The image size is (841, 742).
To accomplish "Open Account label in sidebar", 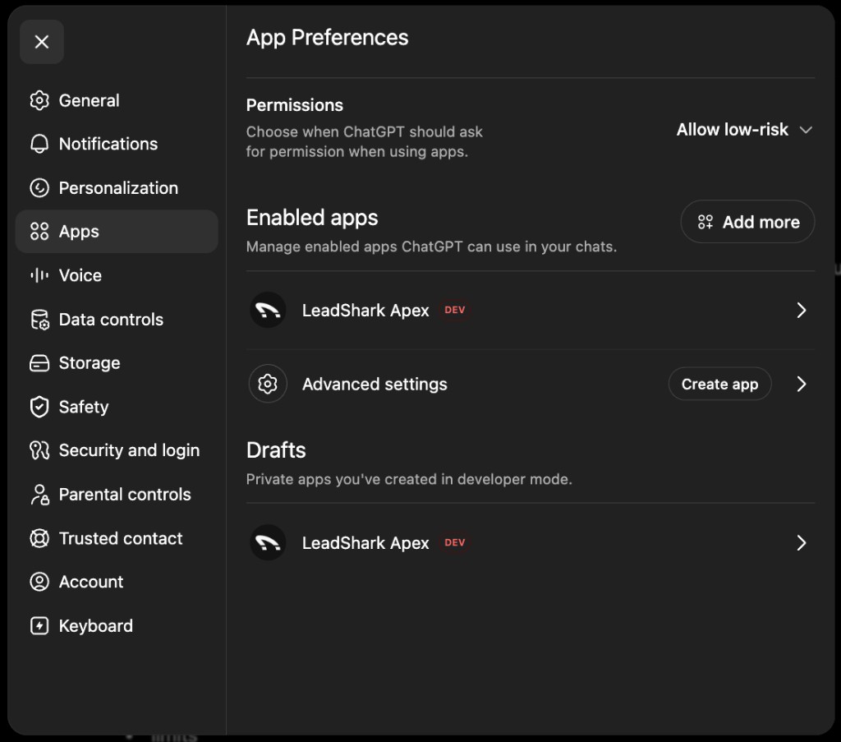I will 91,582.
